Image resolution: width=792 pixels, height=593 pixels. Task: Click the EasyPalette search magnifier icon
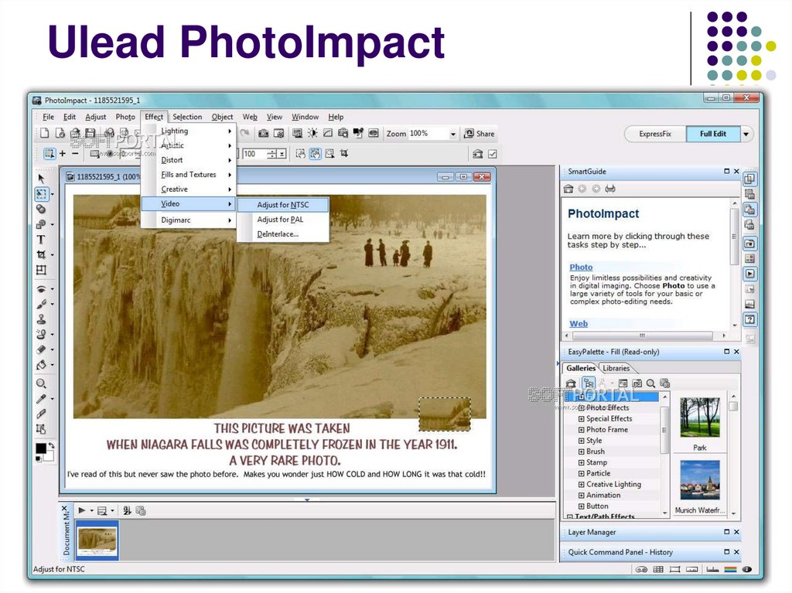click(650, 383)
